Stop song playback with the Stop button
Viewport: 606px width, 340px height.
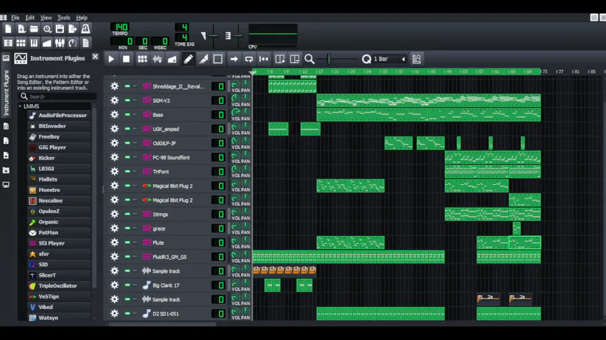127,59
